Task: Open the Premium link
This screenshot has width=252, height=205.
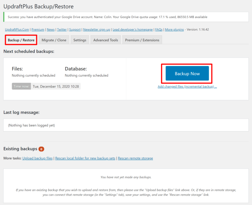Action: point(38,30)
